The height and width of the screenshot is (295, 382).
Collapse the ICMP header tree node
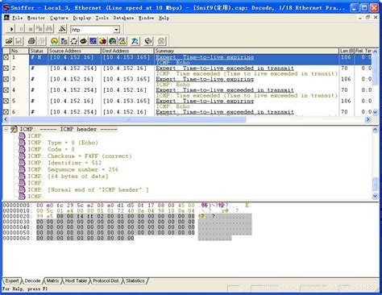[6, 130]
